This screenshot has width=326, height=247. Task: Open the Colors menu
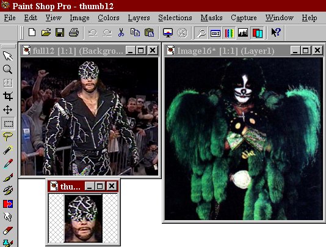(109, 18)
